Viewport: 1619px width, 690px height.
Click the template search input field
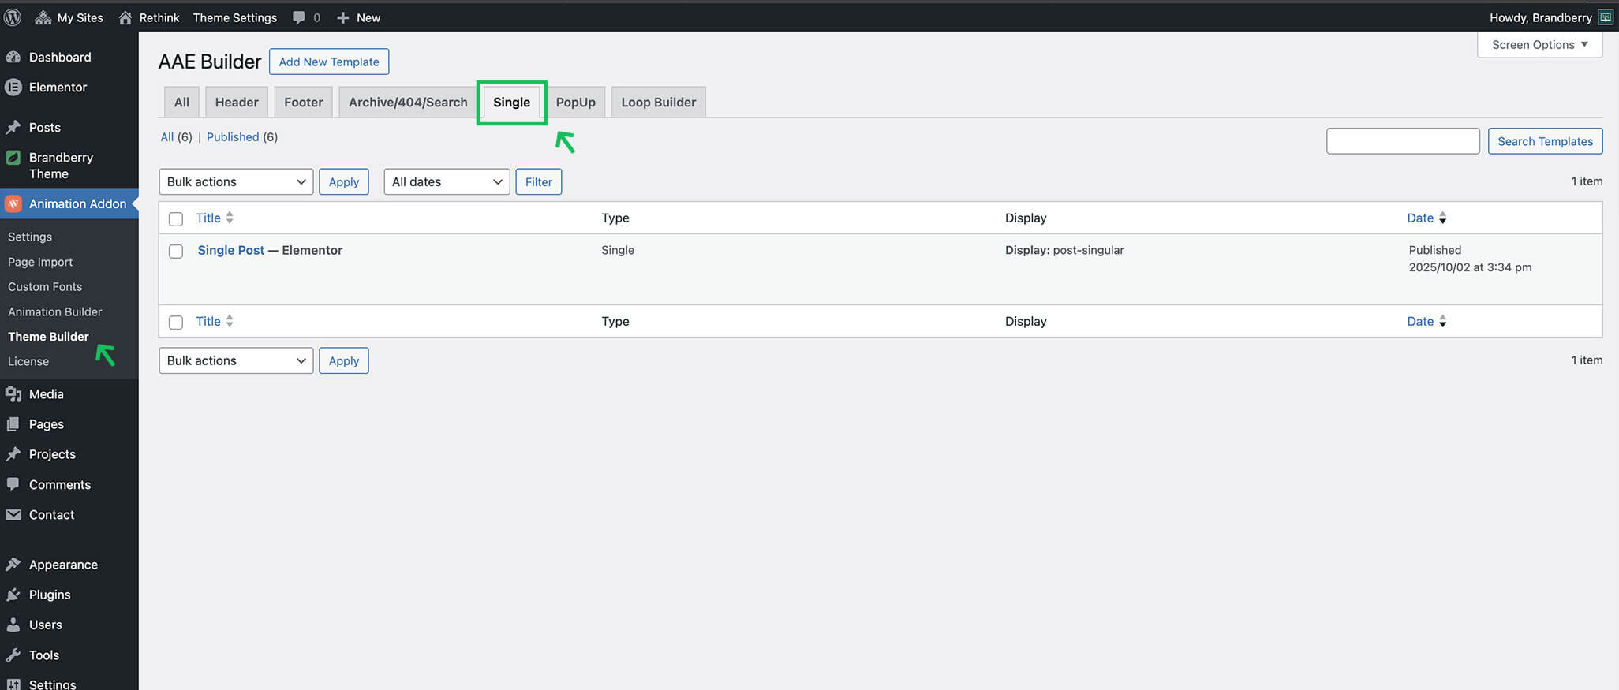1403,141
